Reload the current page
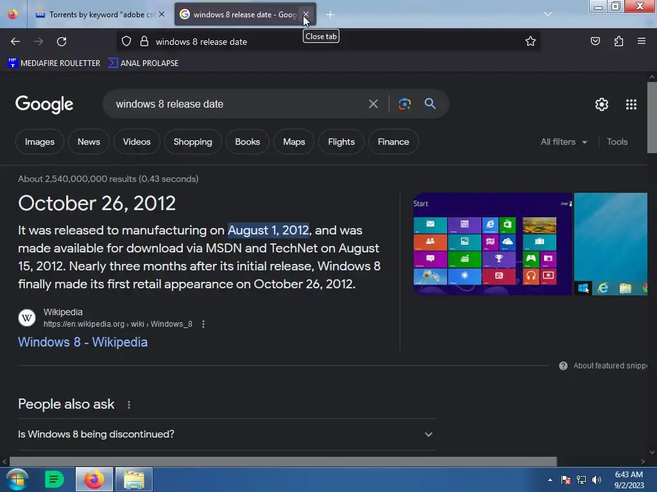The height and width of the screenshot is (492, 657). pos(62,42)
